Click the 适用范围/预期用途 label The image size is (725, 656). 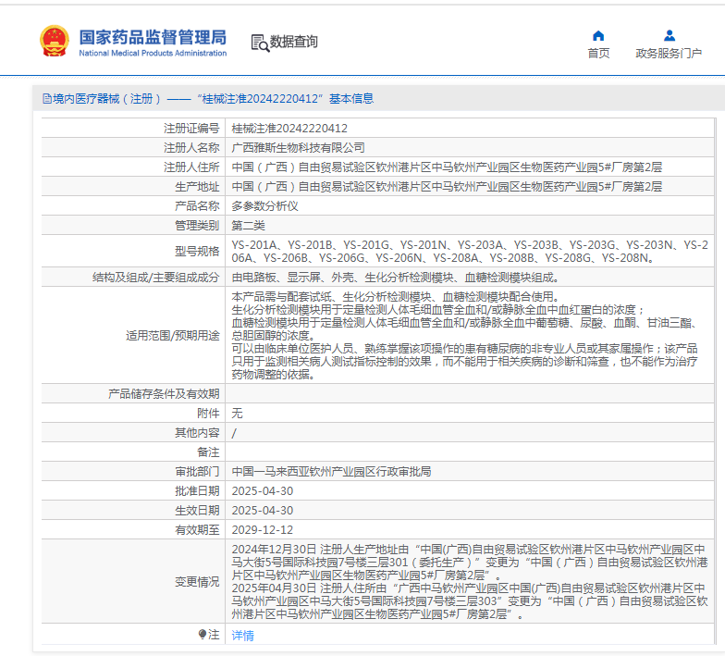172,335
